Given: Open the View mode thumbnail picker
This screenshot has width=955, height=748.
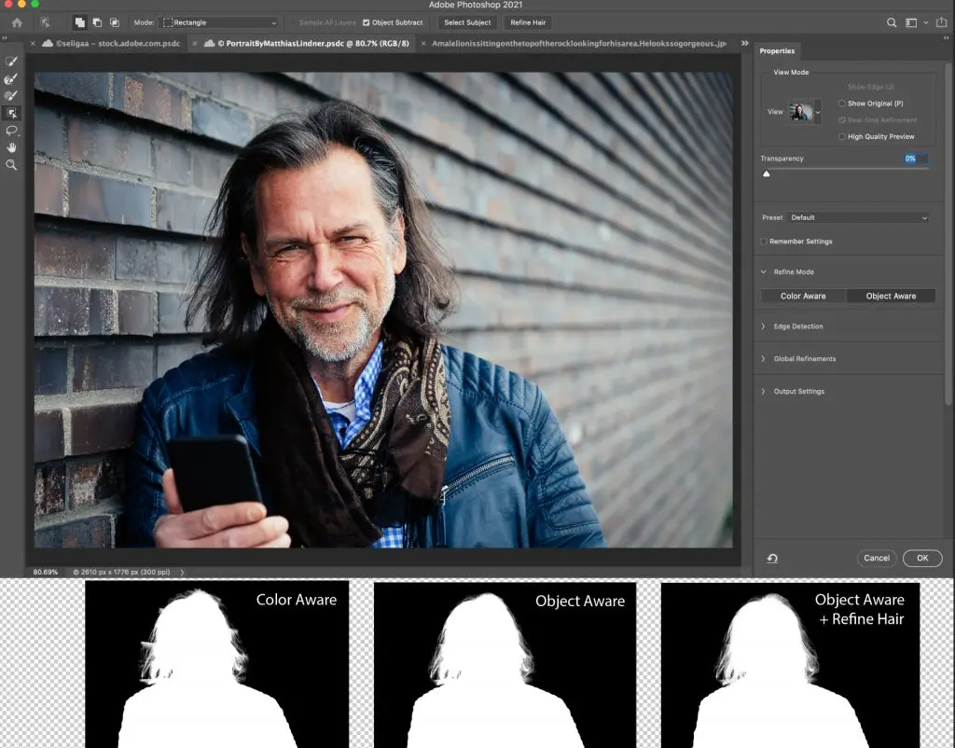Looking at the screenshot, I should [804, 111].
